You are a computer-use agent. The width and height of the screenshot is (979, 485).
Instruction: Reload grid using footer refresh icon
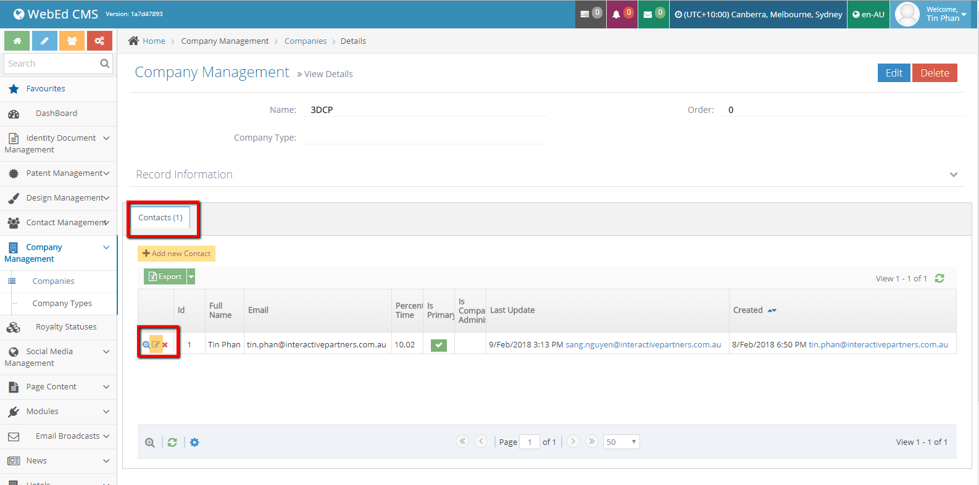[172, 442]
